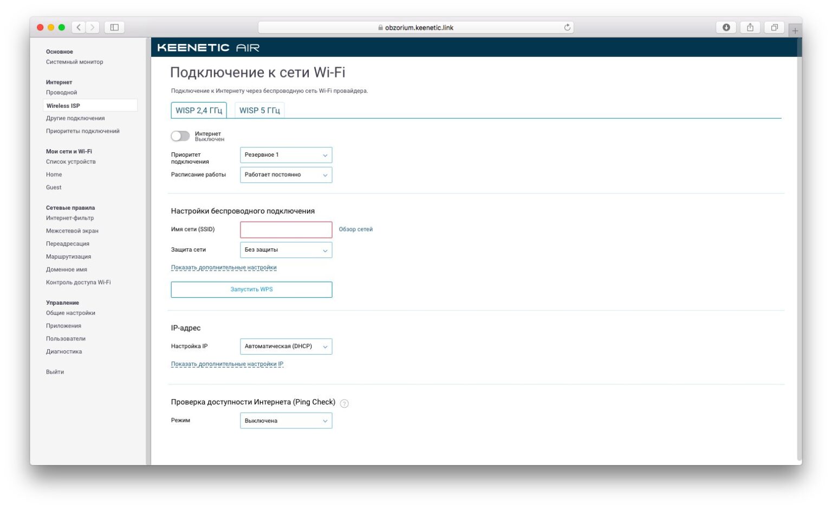832x508 pixels.
Task: Open Другие подключения in sidebar
Action: pos(75,118)
